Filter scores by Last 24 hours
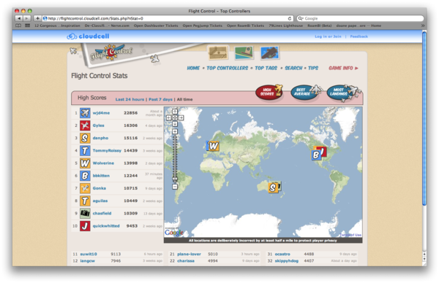 (130, 99)
